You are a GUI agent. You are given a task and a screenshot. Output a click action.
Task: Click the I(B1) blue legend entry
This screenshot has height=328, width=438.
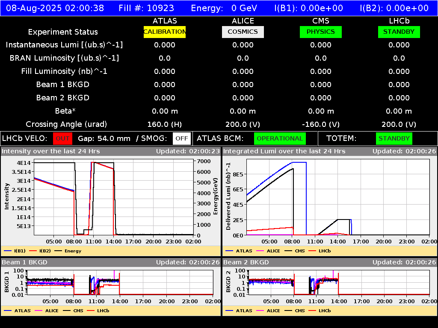pos(15,251)
